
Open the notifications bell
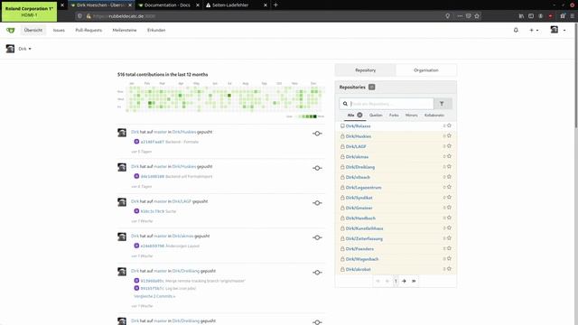[516, 30]
